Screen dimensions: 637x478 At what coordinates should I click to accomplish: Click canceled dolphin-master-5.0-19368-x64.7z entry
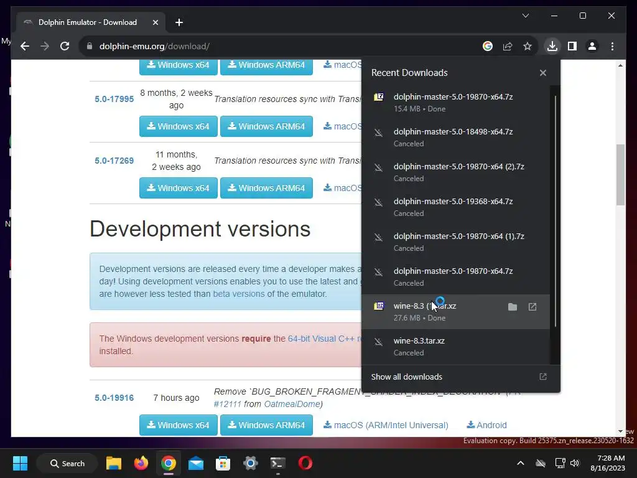pyautogui.click(x=455, y=207)
